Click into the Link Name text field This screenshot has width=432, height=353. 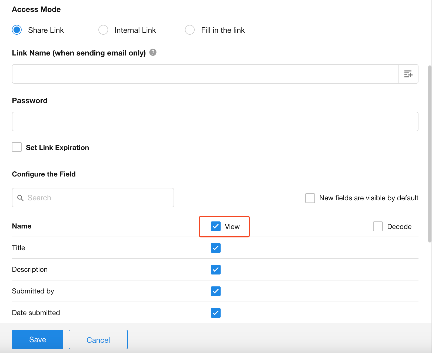pos(205,74)
